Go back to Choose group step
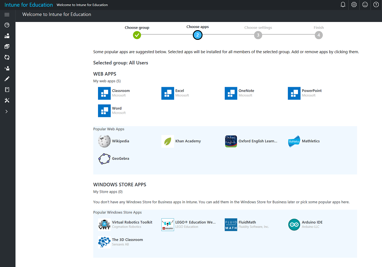This screenshot has width=382, height=267. click(x=137, y=35)
